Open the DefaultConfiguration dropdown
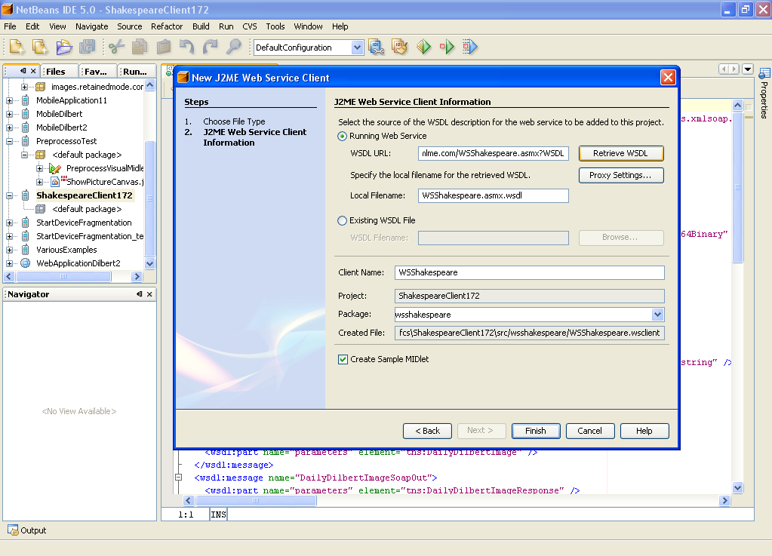This screenshot has width=772, height=556. click(x=358, y=48)
